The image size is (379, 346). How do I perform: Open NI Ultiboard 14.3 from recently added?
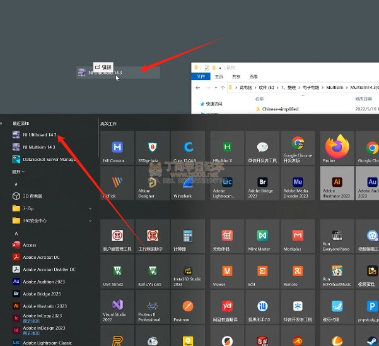point(38,135)
